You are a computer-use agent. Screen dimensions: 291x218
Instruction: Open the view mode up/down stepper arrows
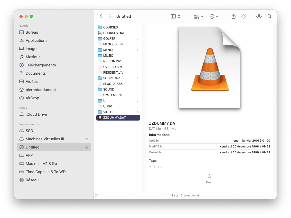click(x=179, y=16)
